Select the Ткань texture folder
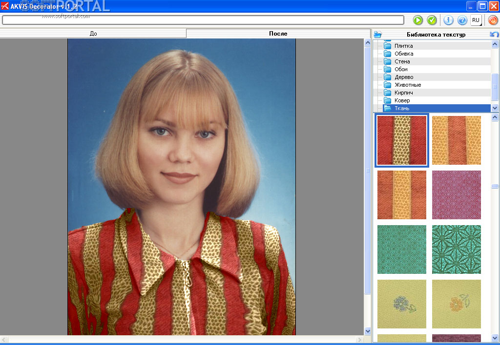 tap(437, 108)
